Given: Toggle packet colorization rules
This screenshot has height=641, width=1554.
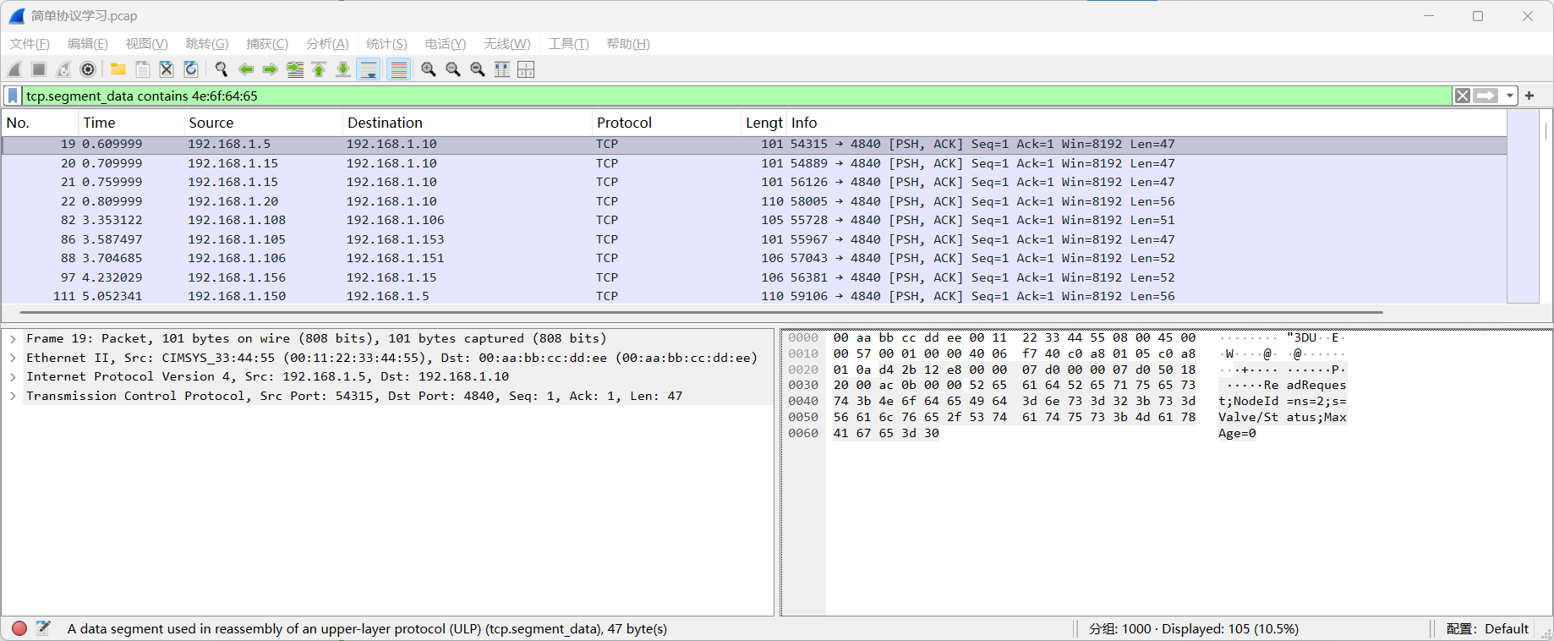Looking at the screenshot, I should point(398,69).
